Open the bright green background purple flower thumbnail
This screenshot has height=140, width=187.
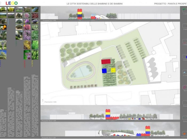[27, 55]
